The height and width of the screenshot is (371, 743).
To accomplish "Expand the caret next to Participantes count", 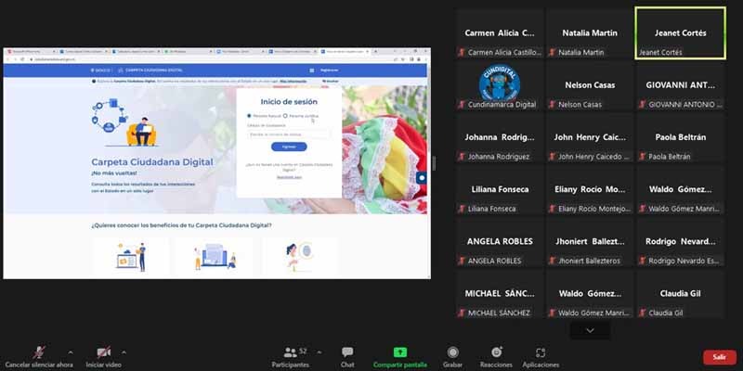I will click(319, 352).
